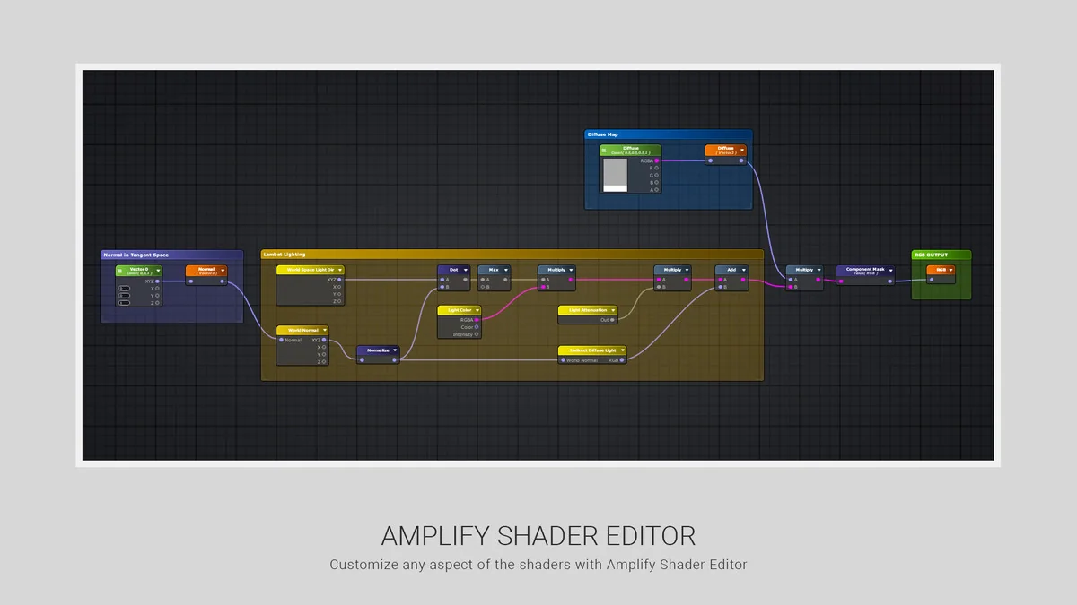Open the Component Mask node dropdown arrow
Screen dimensions: 1077x605
(x=890, y=270)
